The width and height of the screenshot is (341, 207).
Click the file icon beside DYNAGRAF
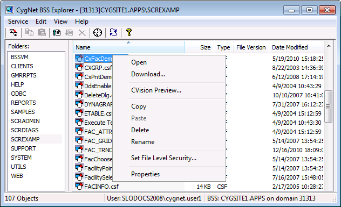(x=79, y=104)
